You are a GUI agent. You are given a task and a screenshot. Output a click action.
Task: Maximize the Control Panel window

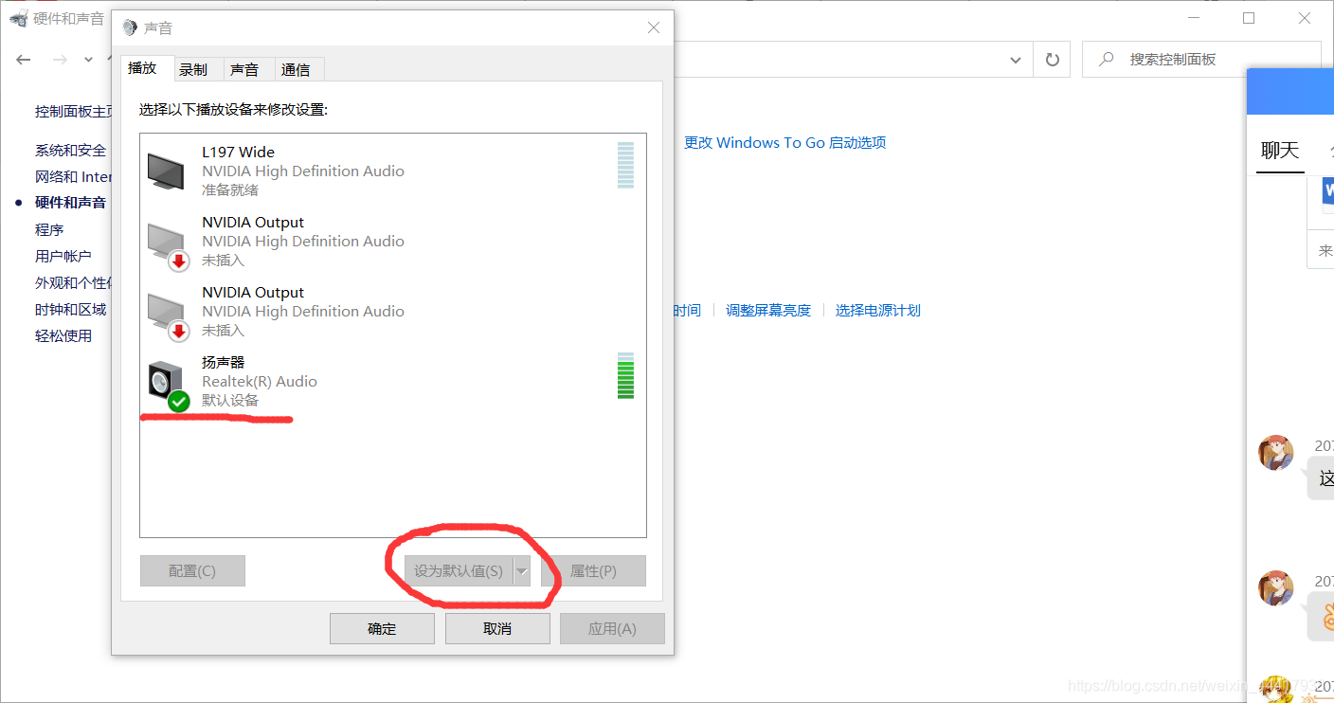point(1249,18)
